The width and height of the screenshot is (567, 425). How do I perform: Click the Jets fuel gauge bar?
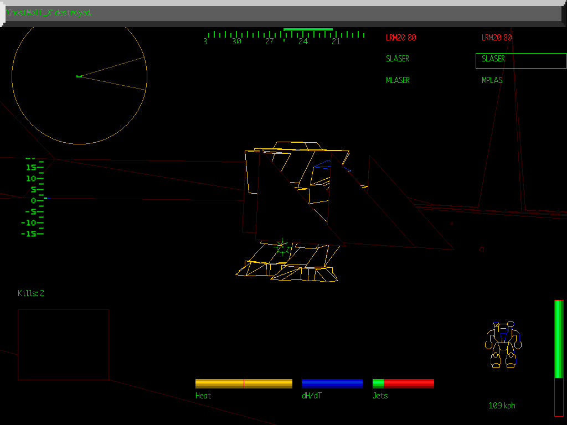pos(403,383)
